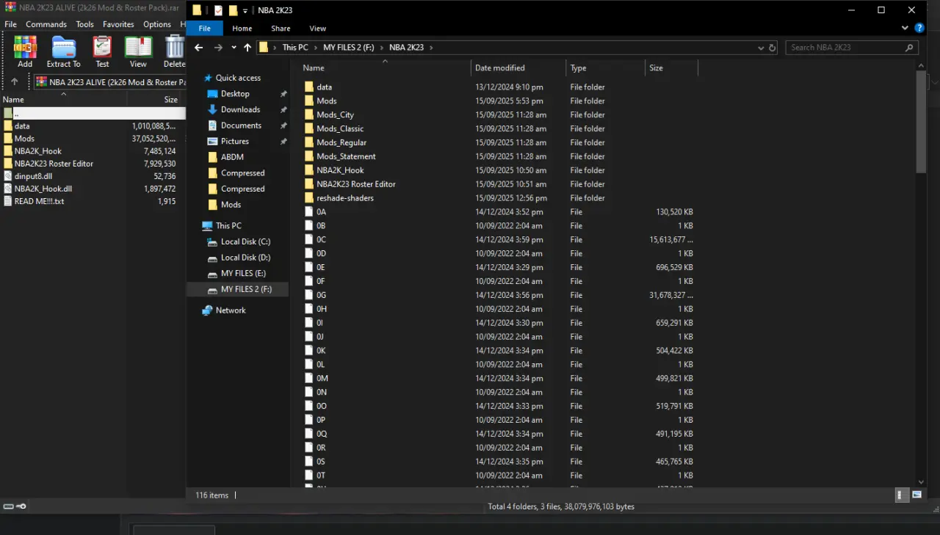Select MY FILES (E:) in navigation pane

[243, 274]
